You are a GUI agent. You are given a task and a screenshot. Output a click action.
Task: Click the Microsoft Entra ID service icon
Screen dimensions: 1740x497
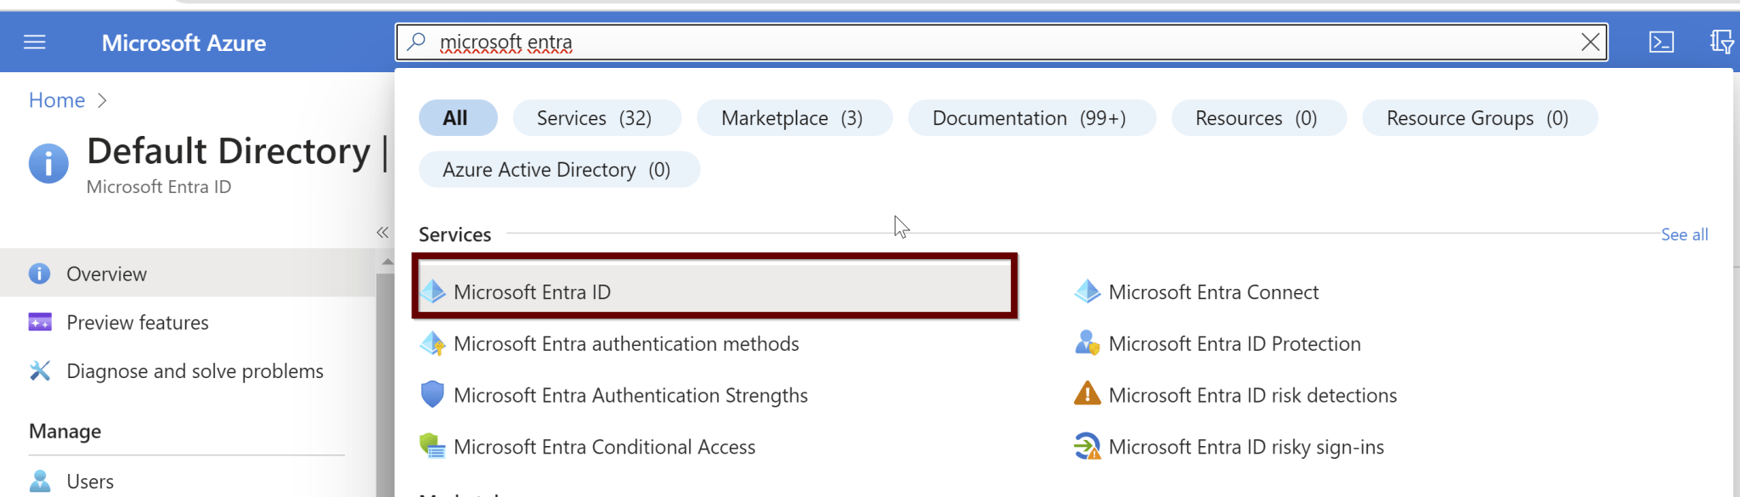pyautogui.click(x=433, y=291)
